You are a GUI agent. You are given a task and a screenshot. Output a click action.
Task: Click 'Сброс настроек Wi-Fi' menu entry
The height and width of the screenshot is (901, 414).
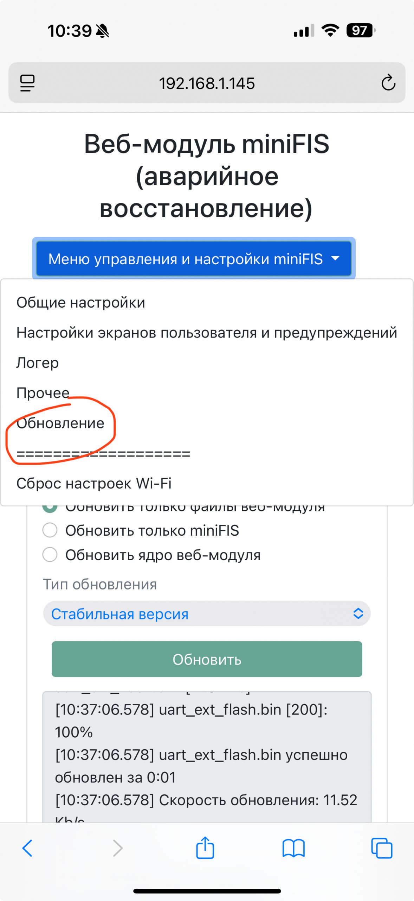coord(94,484)
